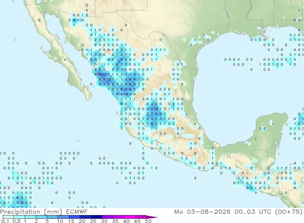The width and height of the screenshot is (304, 223).
Task: Click the 0.1–0.5 mm legend color box
Action: pos(8,217)
